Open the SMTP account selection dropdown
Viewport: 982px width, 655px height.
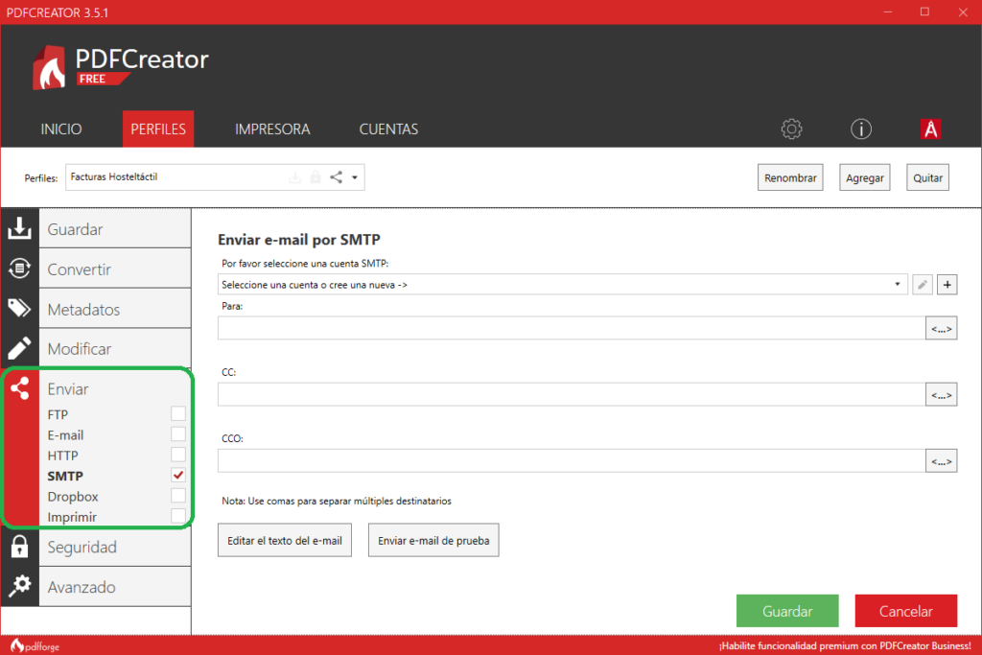[561, 285]
